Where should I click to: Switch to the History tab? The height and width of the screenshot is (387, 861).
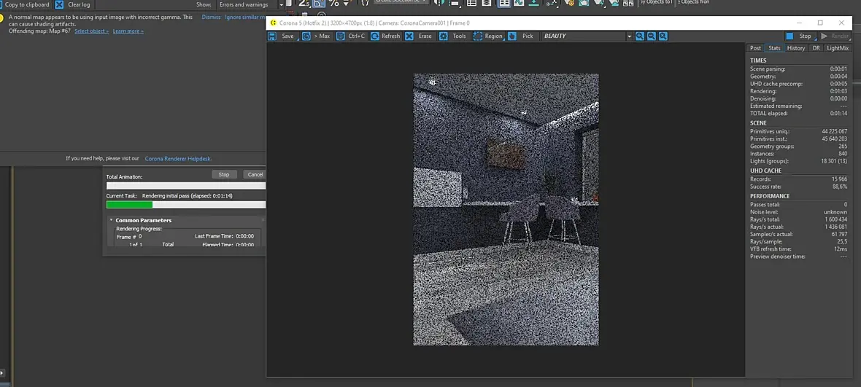click(796, 48)
